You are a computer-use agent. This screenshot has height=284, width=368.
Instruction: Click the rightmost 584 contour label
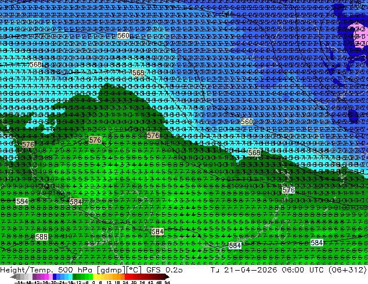(x=316, y=243)
